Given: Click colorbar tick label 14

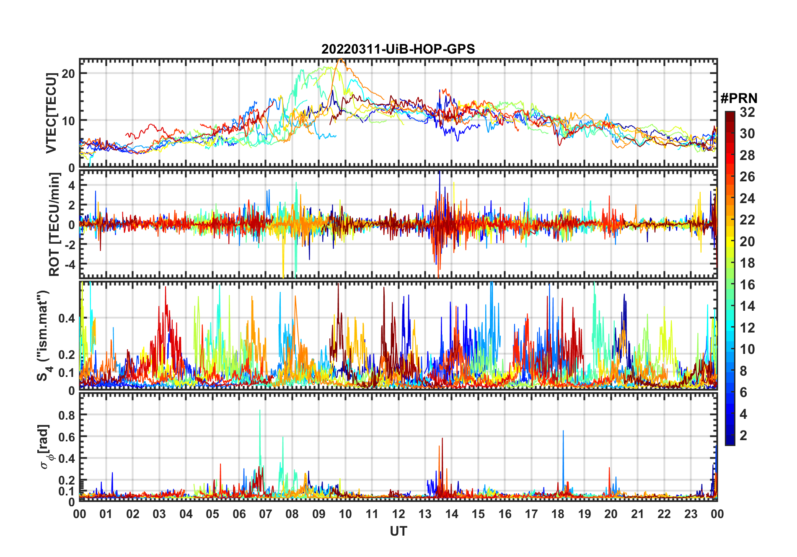Looking at the screenshot, I should point(747,306).
